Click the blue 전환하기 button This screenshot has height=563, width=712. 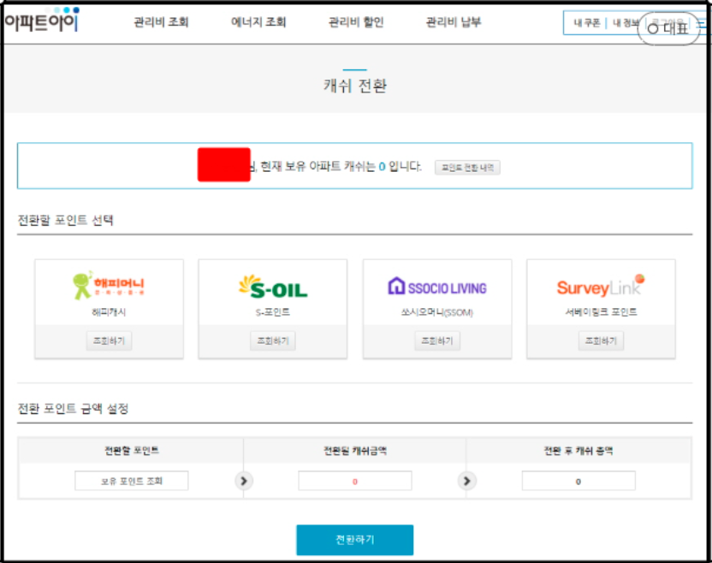pyautogui.click(x=355, y=540)
